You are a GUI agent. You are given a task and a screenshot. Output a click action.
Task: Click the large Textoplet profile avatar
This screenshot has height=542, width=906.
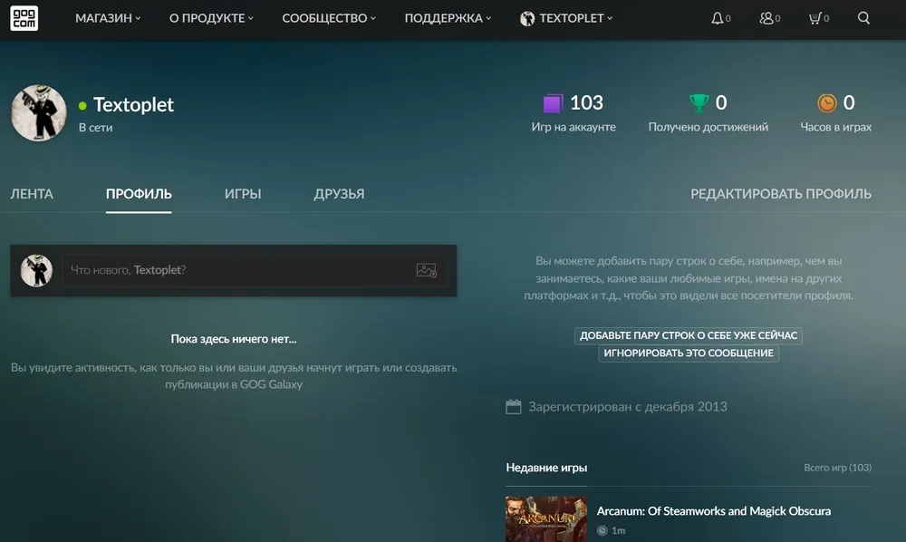[x=39, y=112]
